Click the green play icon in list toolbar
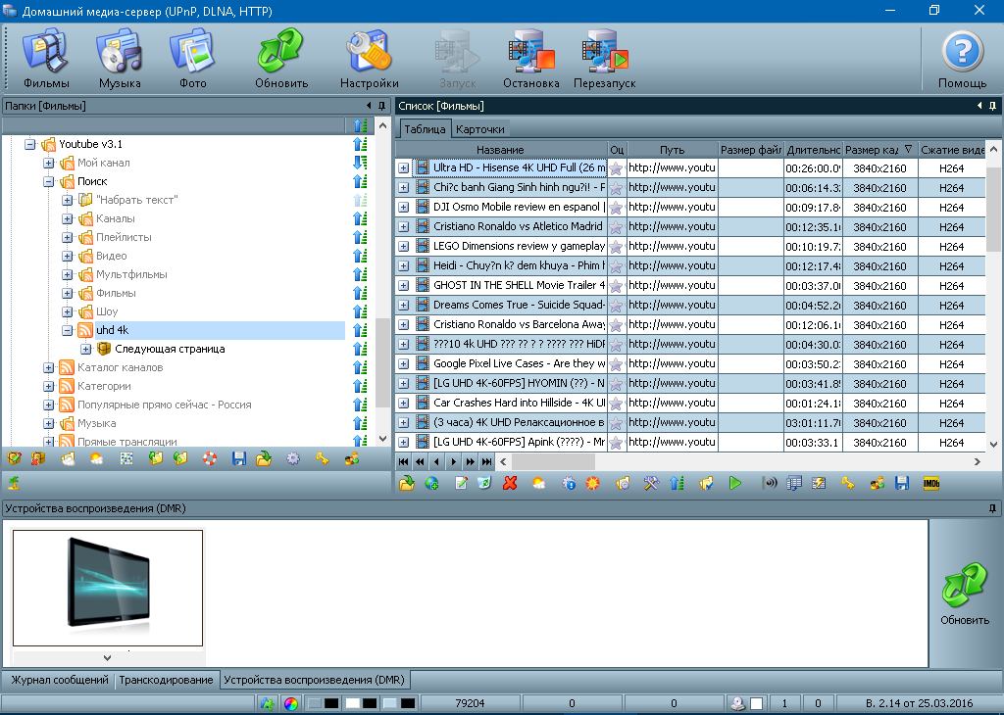The width and height of the screenshot is (1004, 715). [734, 483]
